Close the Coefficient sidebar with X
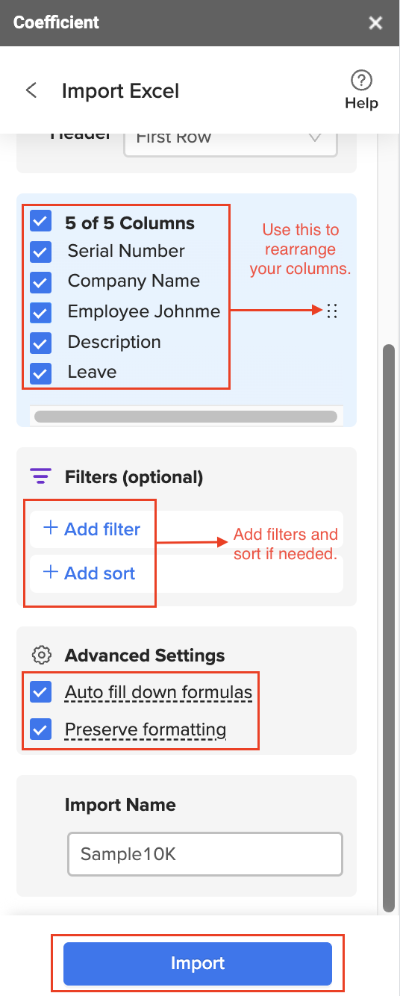The width and height of the screenshot is (400, 996). (375, 23)
